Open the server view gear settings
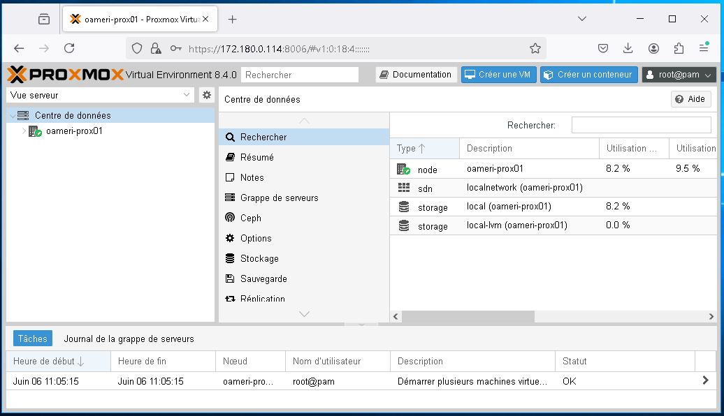Image resolution: width=724 pixels, height=416 pixels. (x=207, y=95)
